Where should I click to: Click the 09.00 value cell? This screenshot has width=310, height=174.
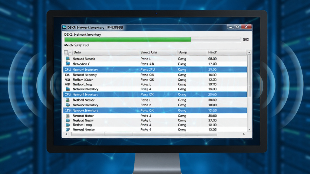coord(212,59)
